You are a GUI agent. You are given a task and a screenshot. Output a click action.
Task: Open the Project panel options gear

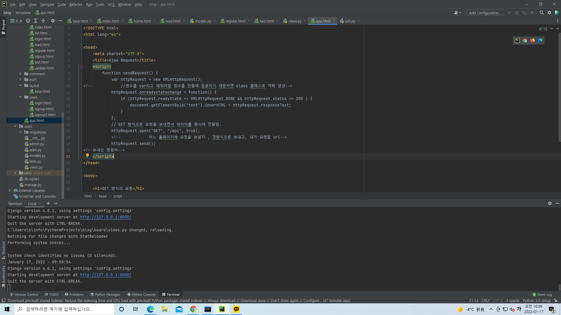point(53,21)
